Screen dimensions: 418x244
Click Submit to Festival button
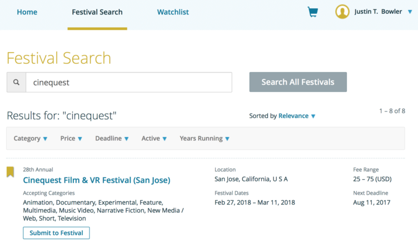[x=56, y=233]
